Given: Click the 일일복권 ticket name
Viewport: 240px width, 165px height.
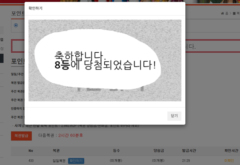Looking at the screenshot, I should (x=59, y=161).
